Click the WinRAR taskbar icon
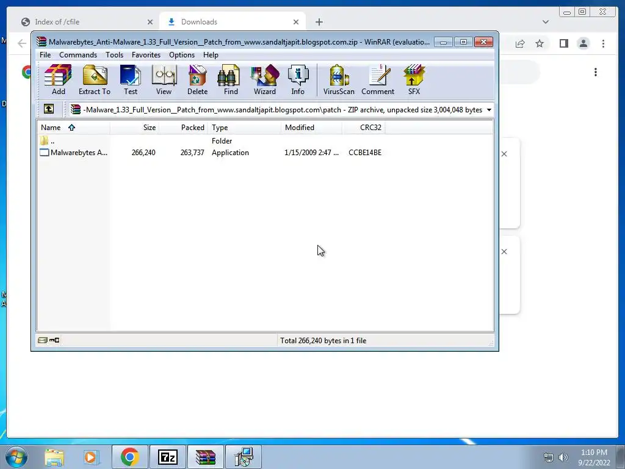Viewport: 625px width, 469px height. click(x=205, y=457)
